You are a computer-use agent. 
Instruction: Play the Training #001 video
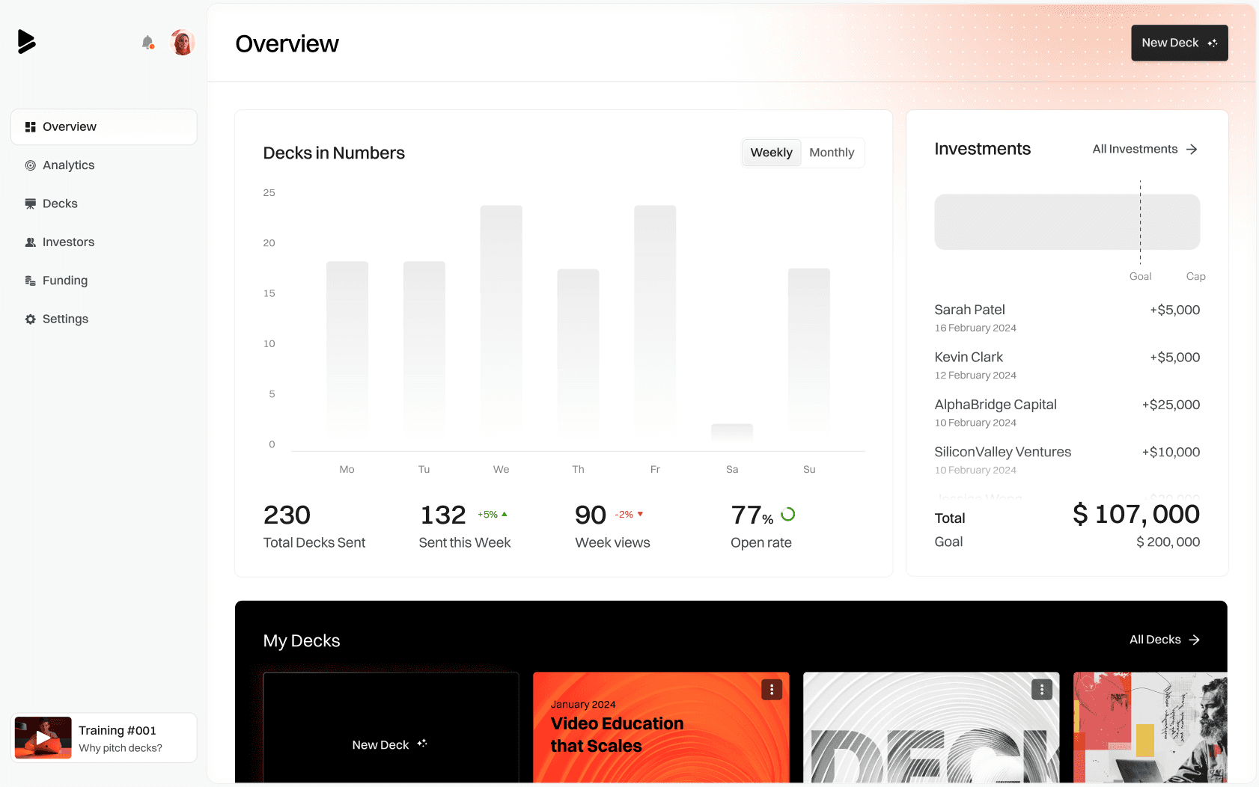(43, 737)
